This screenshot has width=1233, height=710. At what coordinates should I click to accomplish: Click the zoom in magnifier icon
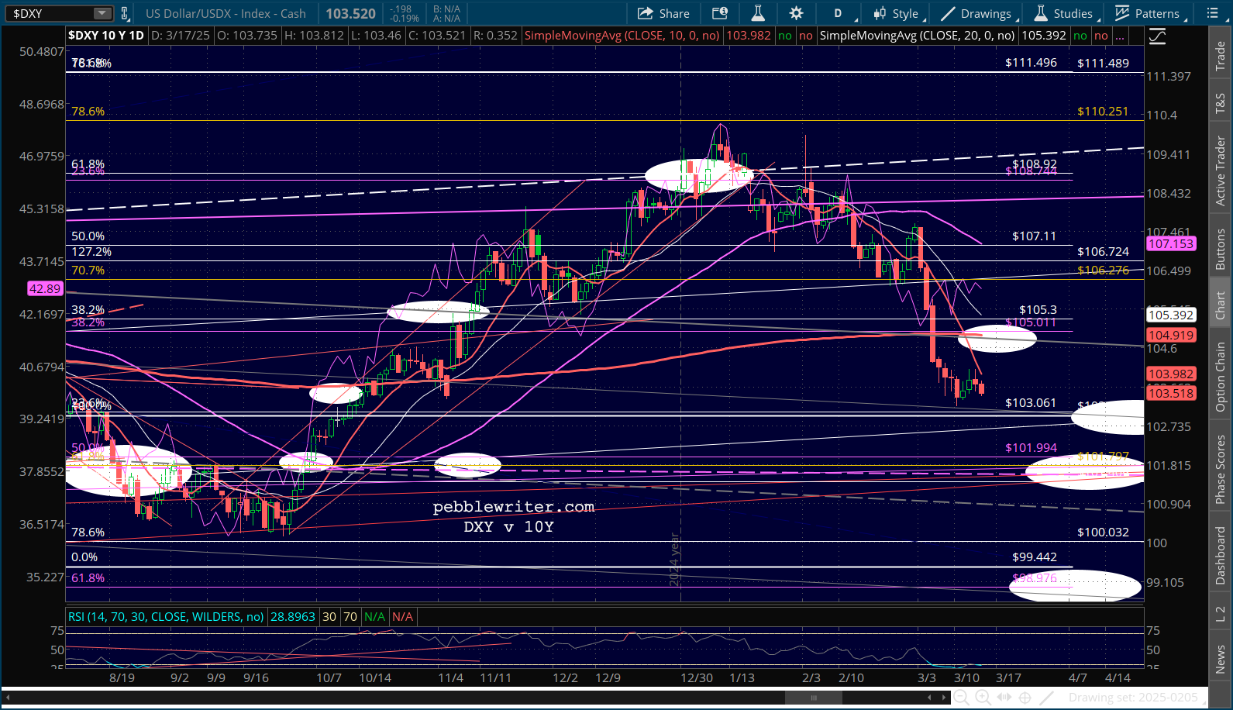click(983, 698)
